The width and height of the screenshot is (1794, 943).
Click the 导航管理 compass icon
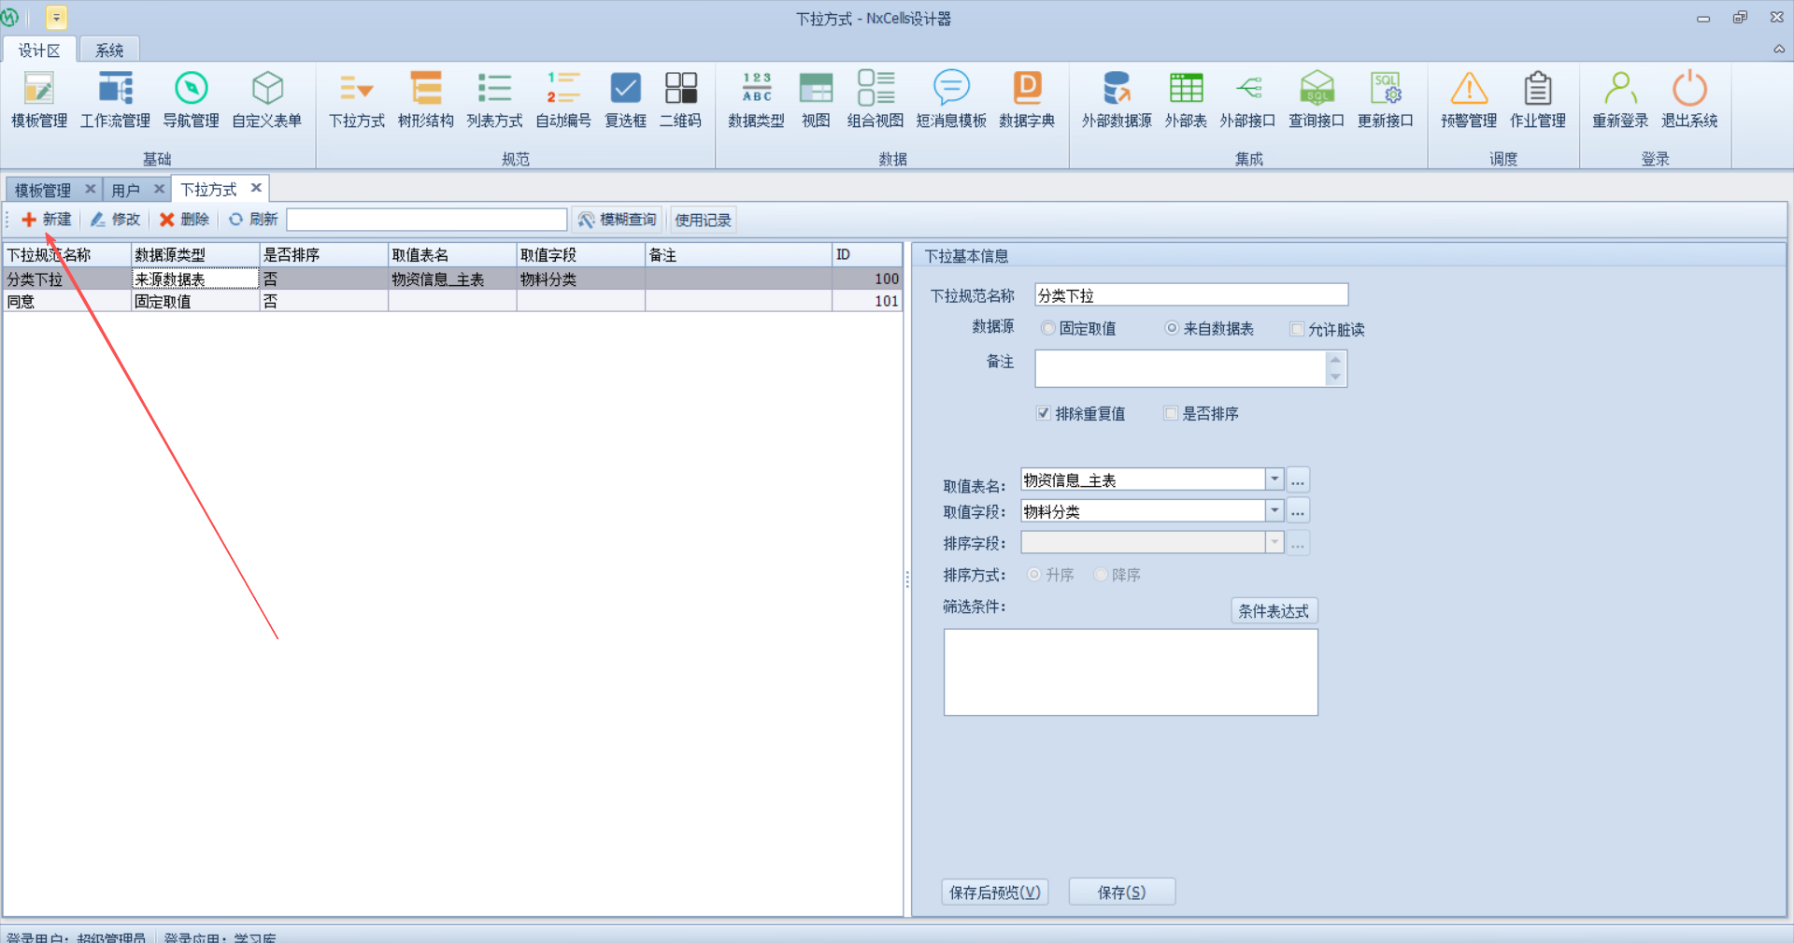(x=191, y=90)
